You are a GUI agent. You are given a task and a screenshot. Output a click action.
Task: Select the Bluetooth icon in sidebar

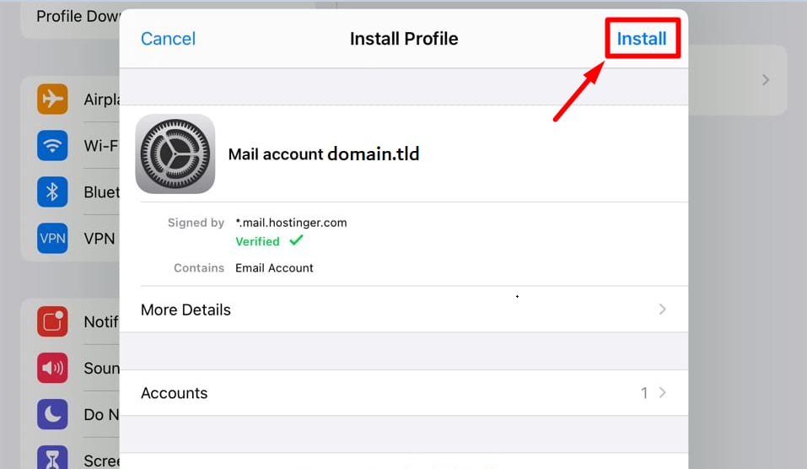coord(52,192)
